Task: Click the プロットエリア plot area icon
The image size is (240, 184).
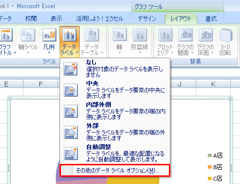Action: point(165,35)
